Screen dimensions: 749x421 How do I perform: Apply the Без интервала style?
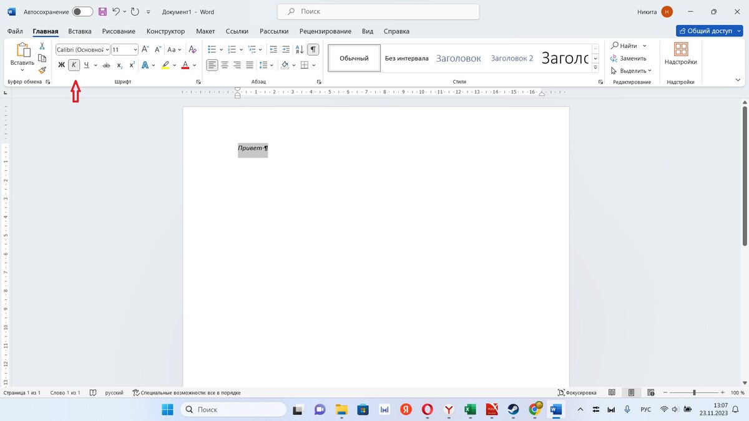[406, 58]
